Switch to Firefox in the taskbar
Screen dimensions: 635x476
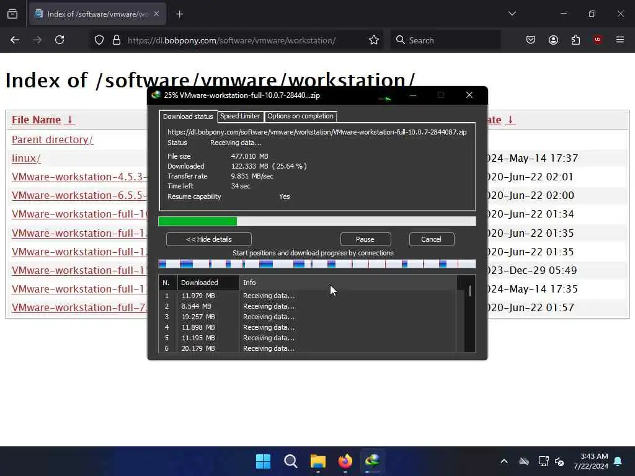coord(345,461)
